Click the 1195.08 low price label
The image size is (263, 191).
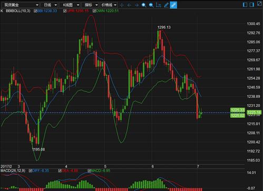point(38,149)
